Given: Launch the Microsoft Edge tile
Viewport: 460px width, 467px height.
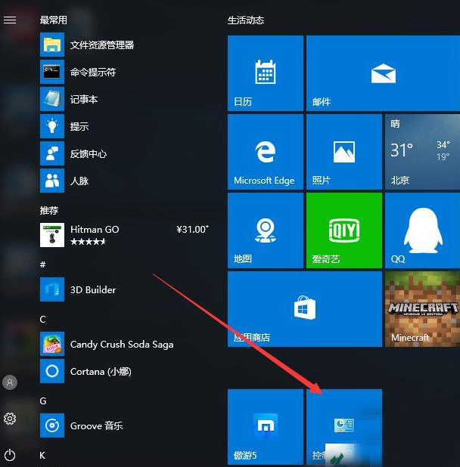Looking at the screenshot, I should (265, 152).
